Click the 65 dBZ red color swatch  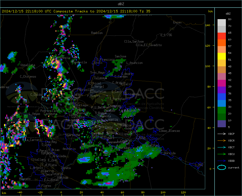[222, 36]
